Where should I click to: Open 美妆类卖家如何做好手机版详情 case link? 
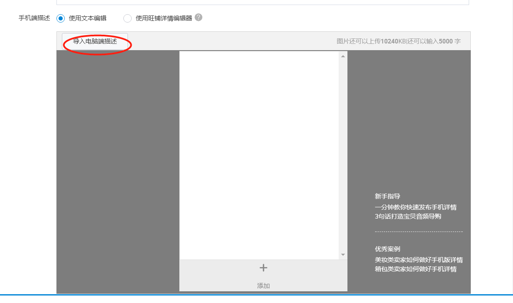pyautogui.click(x=419, y=260)
